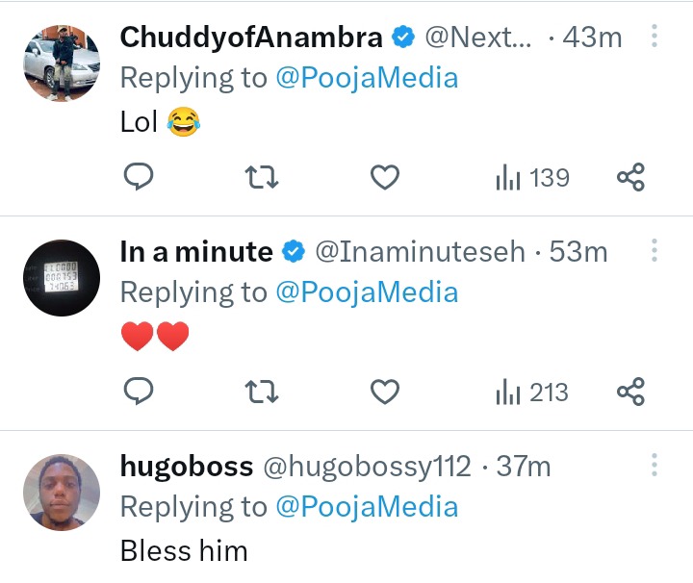This screenshot has width=693, height=583.
Task: Like In a minute's hearts tweet
Action: tap(385, 393)
